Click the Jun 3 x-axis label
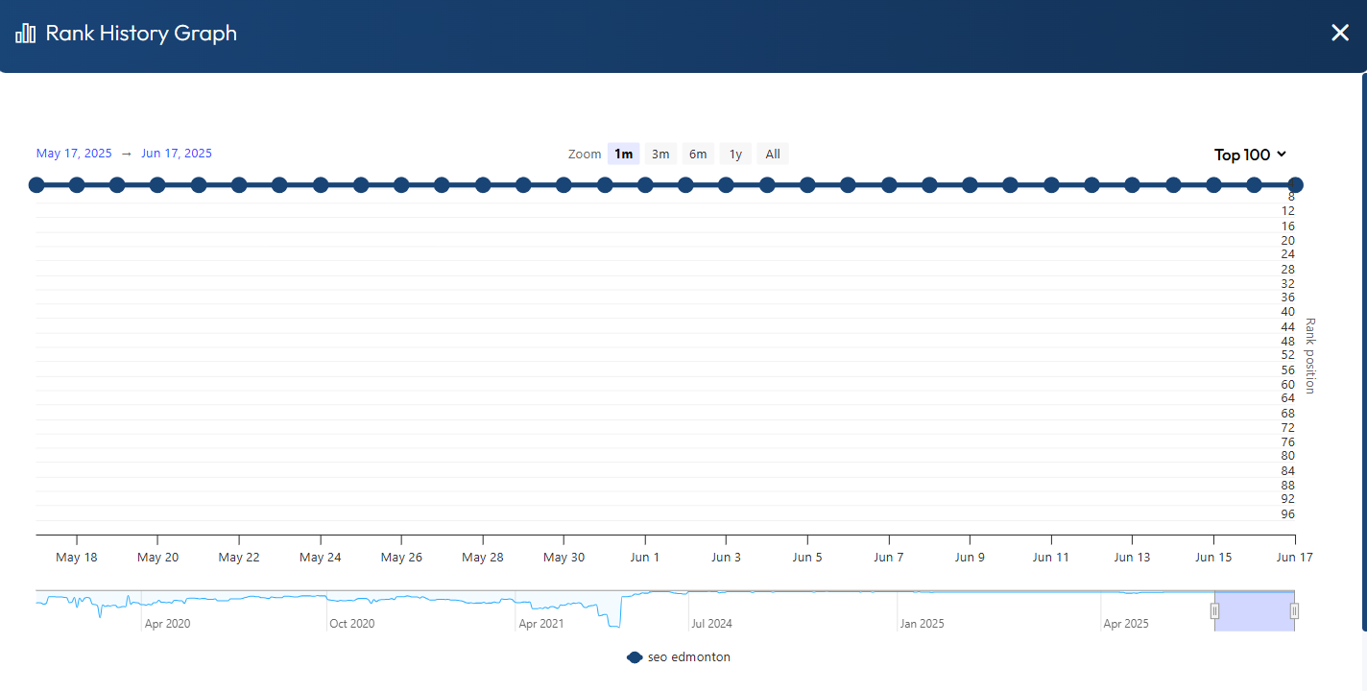 point(726,558)
